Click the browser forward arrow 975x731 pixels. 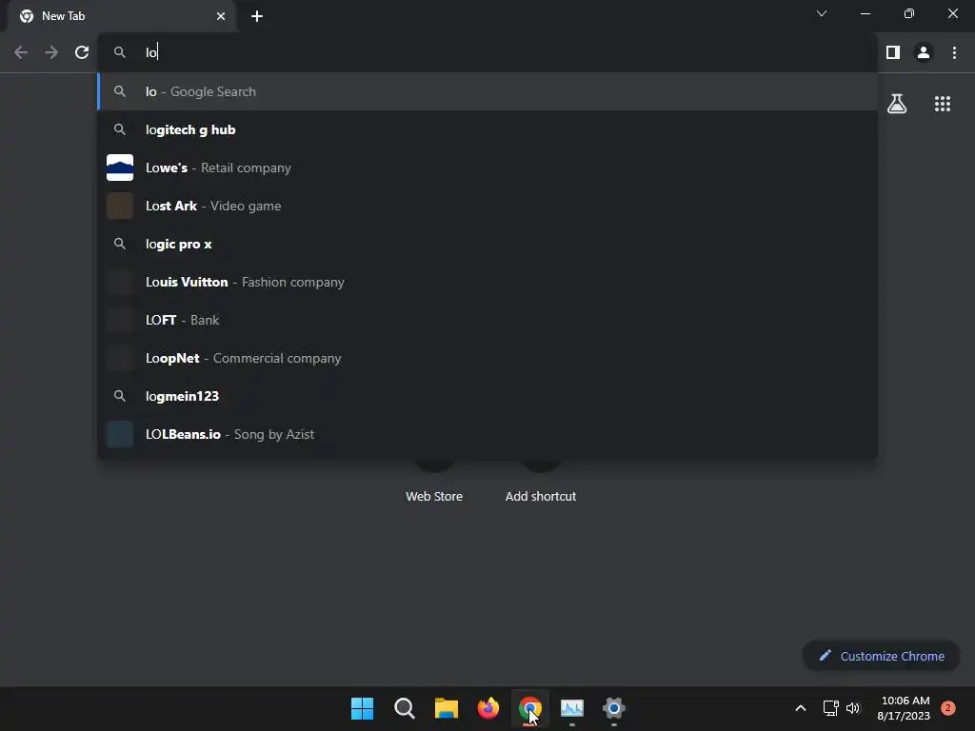51,52
